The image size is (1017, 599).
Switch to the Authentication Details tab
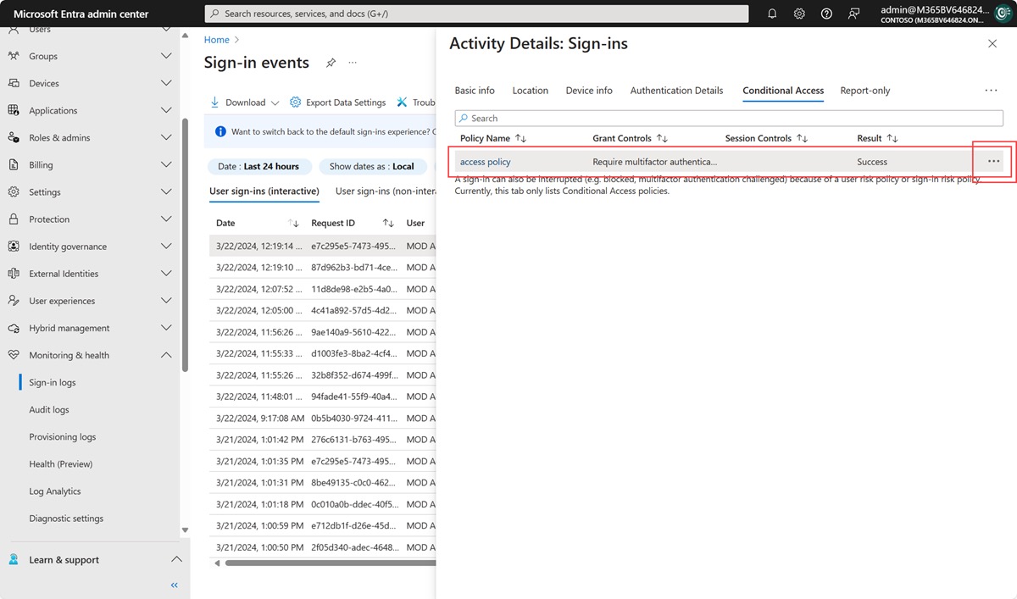tap(676, 91)
